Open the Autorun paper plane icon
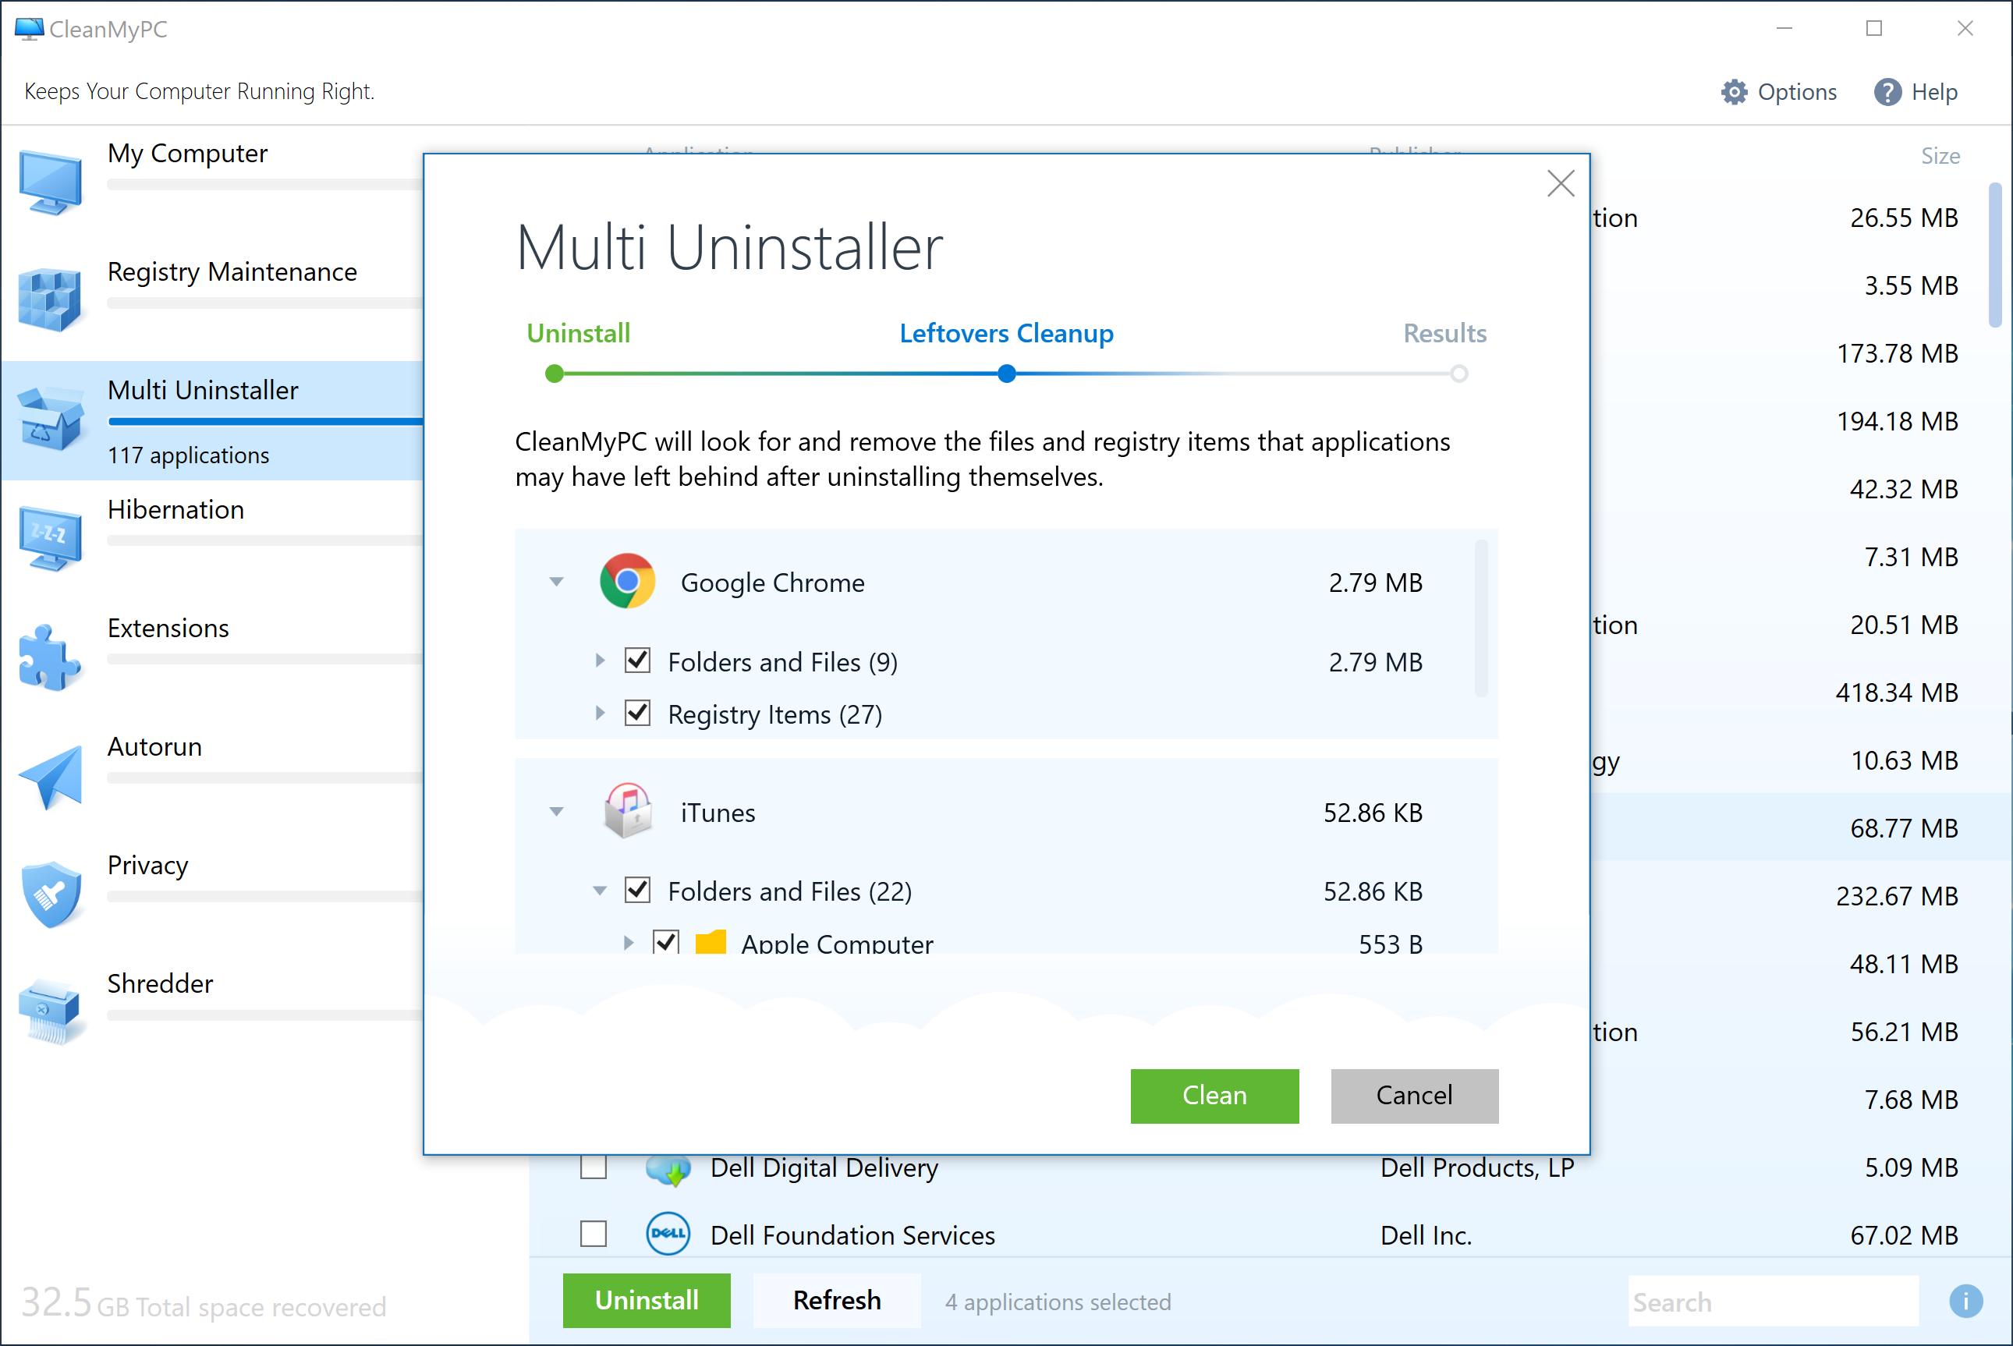 [x=51, y=776]
